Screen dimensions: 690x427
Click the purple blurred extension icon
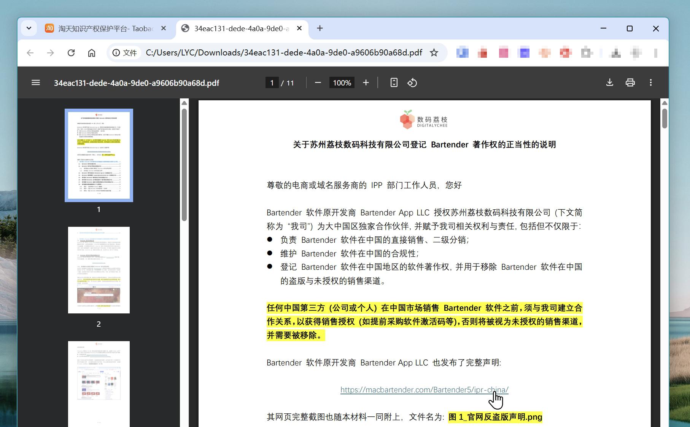coord(524,53)
